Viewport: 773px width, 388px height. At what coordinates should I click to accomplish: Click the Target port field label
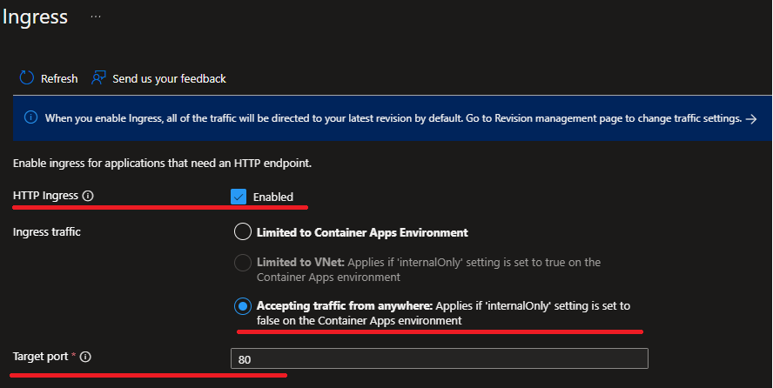43,357
